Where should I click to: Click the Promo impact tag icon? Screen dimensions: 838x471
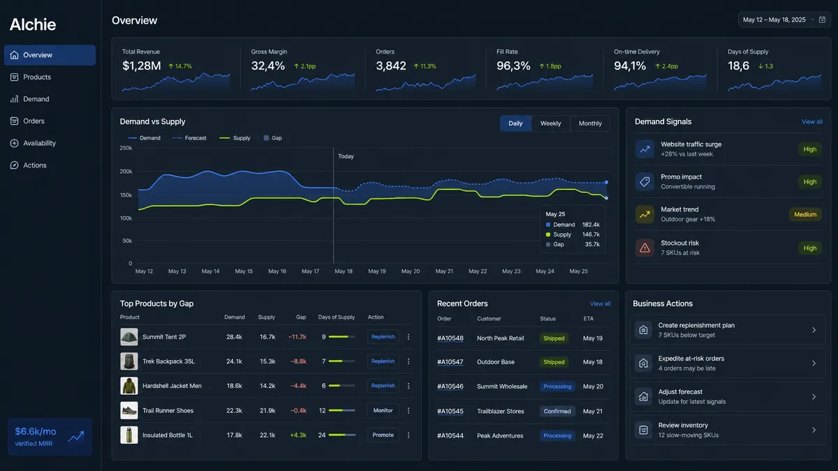645,181
